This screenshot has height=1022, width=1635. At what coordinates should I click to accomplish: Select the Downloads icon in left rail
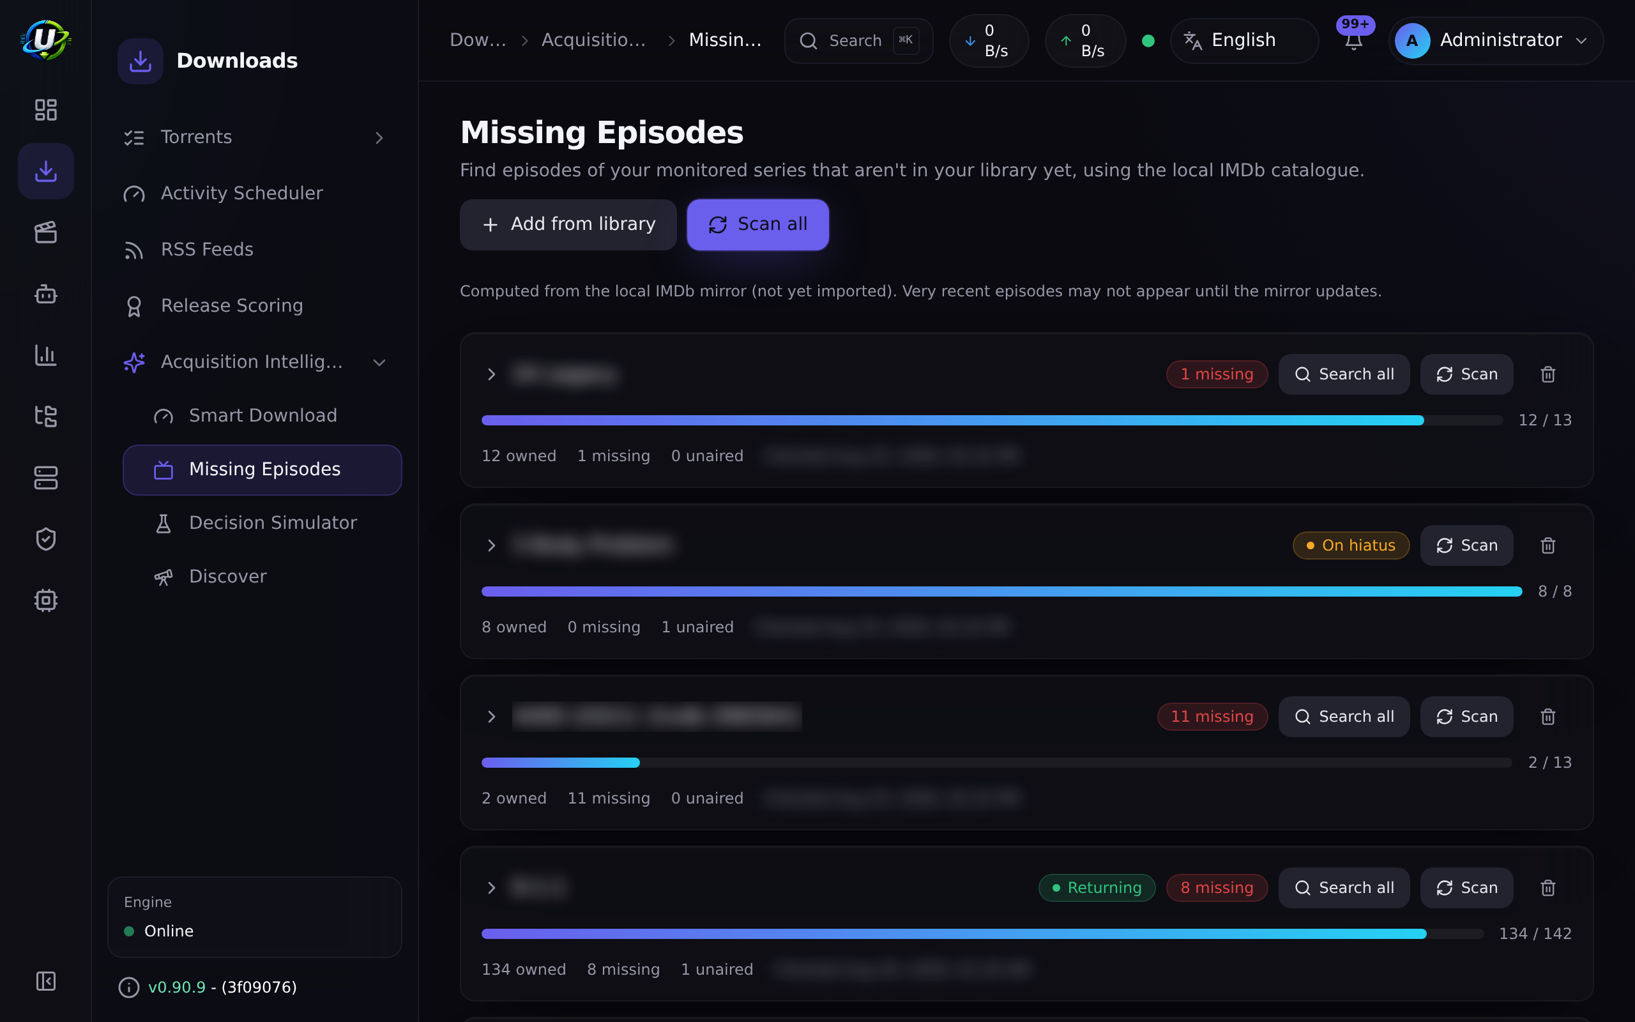[x=45, y=171]
